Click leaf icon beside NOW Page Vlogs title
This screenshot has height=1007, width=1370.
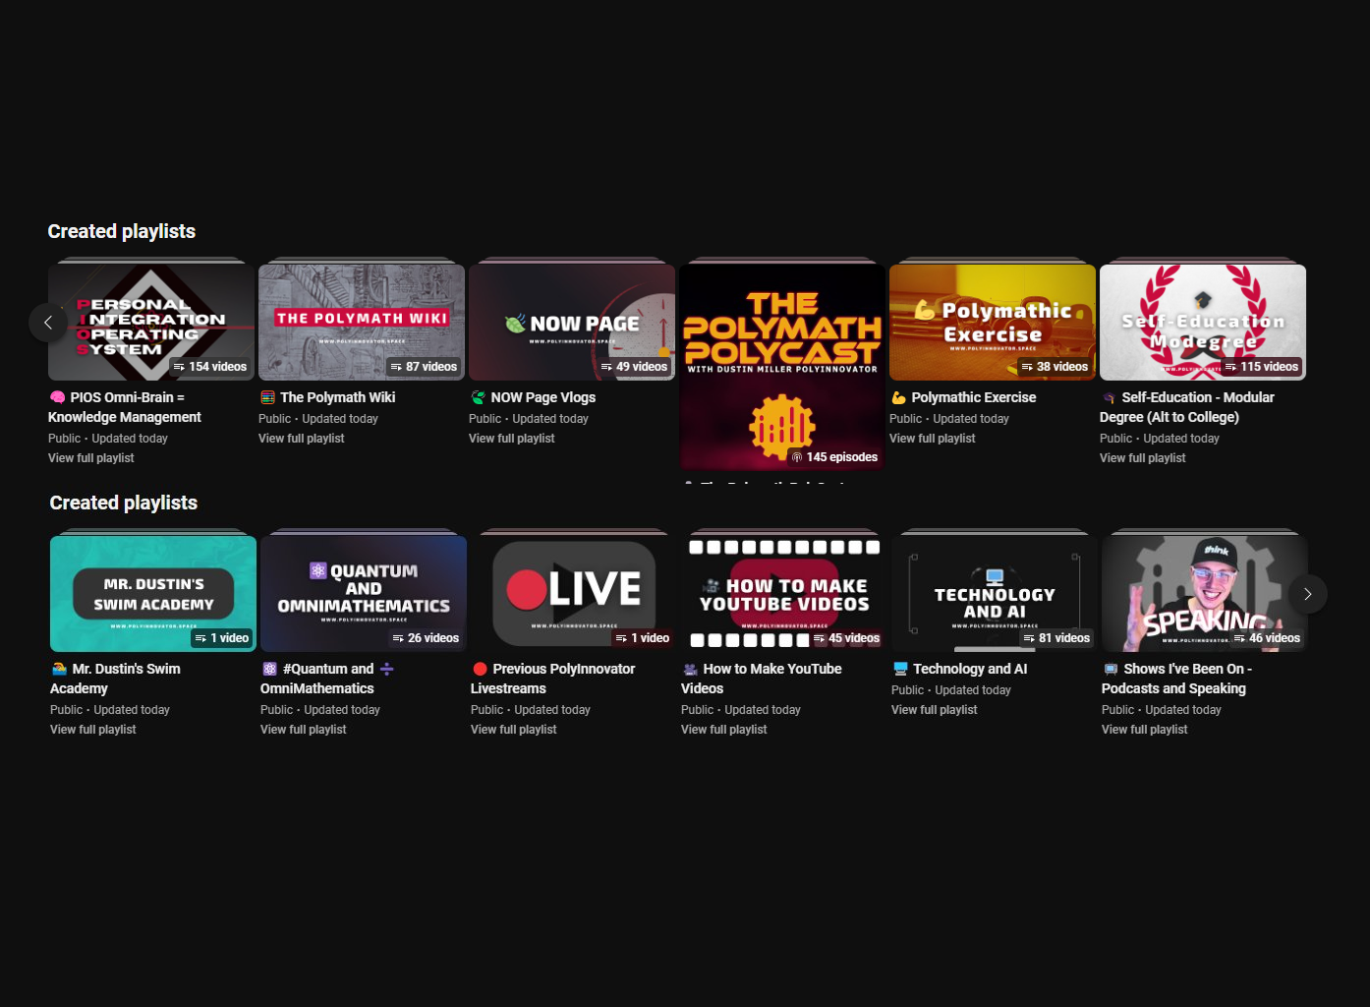tap(478, 397)
